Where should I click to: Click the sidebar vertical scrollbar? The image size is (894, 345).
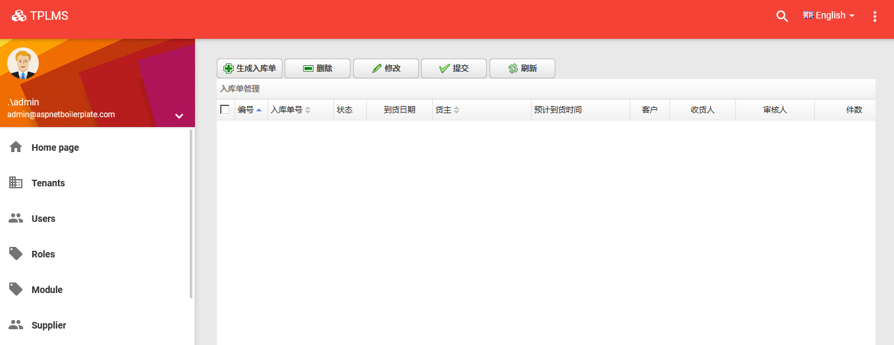191,214
